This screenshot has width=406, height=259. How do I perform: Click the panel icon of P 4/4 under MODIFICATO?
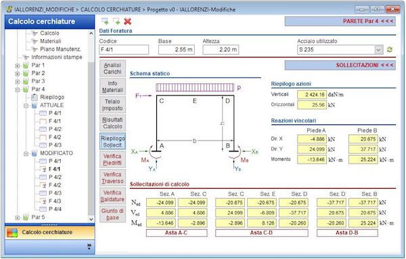click(x=43, y=209)
